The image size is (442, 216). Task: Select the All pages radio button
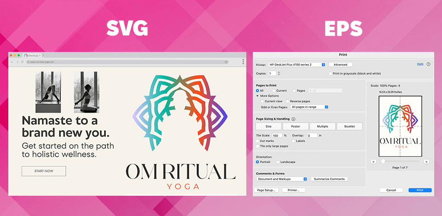click(x=257, y=91)
